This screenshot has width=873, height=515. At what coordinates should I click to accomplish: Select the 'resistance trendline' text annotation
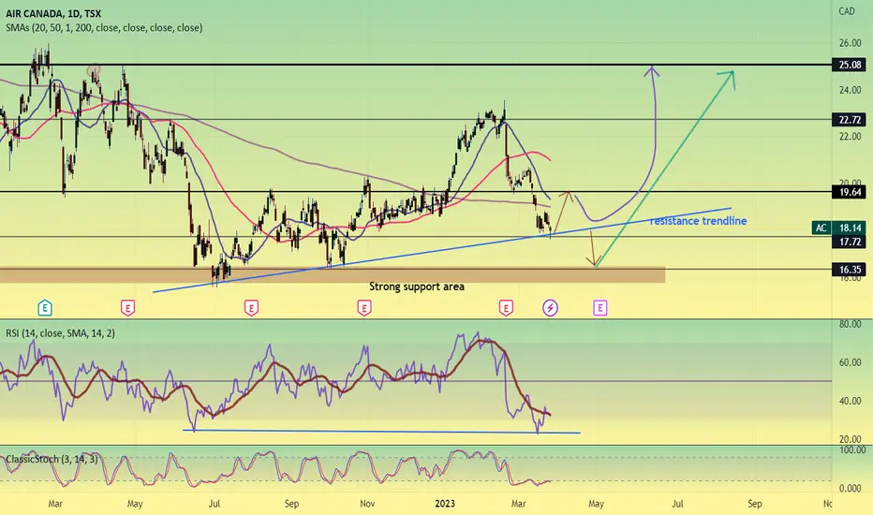click(698, 221)
